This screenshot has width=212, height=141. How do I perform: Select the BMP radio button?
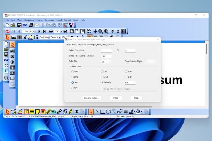[126, 72]
